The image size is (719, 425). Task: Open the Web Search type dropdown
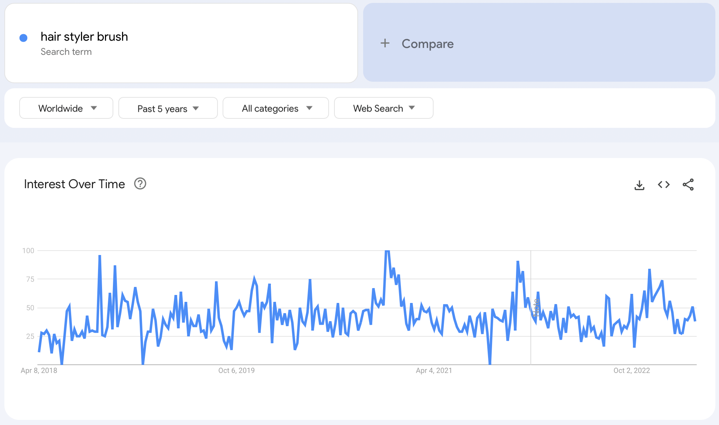[383, 108]
